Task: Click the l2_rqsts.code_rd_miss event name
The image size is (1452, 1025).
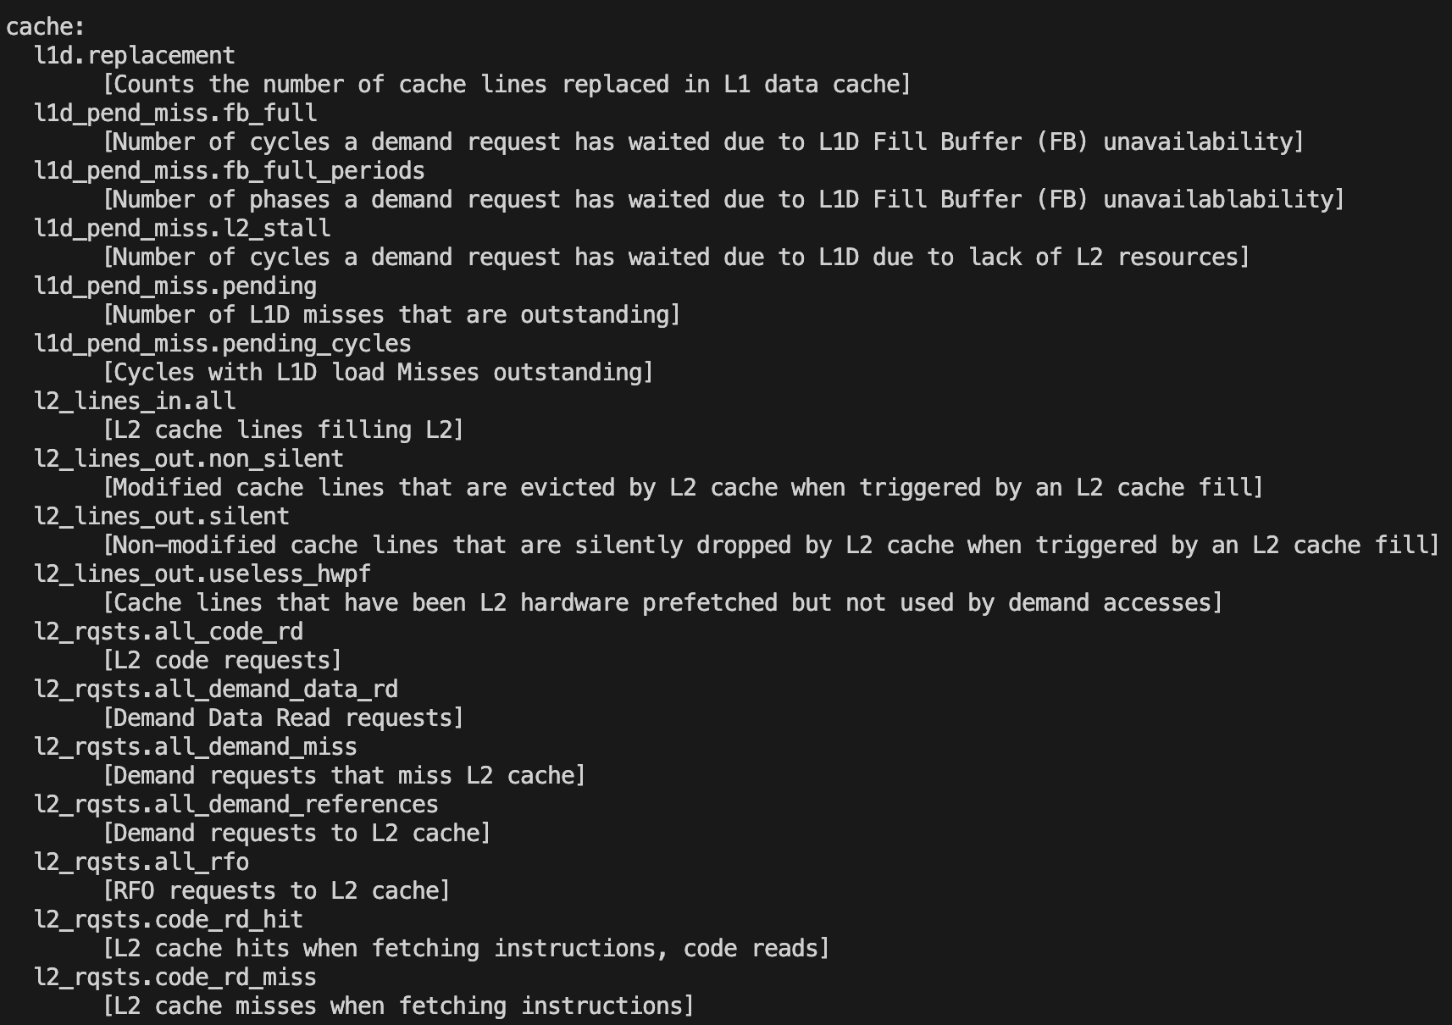Action: [175, 977]
